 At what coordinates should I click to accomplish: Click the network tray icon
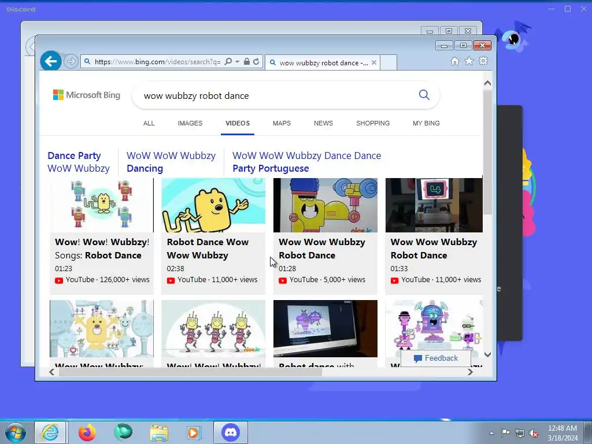[x=520, y=433]
